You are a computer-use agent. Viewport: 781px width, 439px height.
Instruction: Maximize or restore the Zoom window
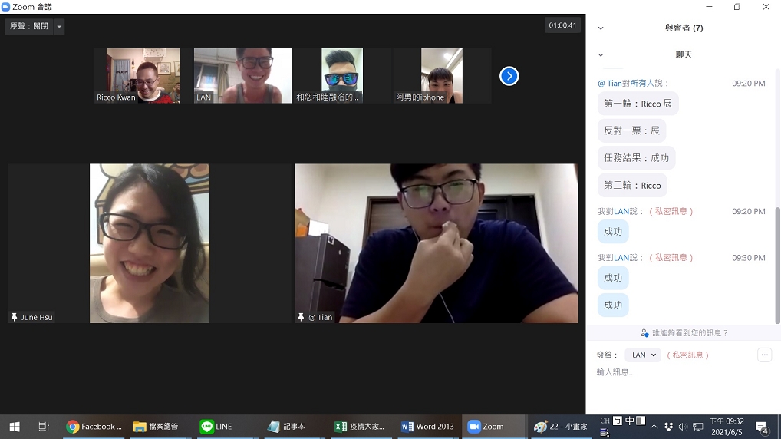click(737, 7)
